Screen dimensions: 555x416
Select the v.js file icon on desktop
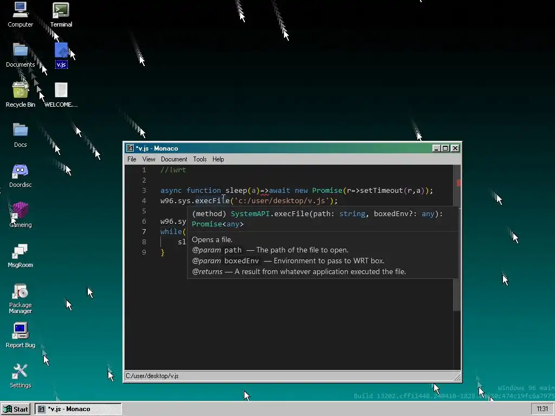(x=61, y=55)
